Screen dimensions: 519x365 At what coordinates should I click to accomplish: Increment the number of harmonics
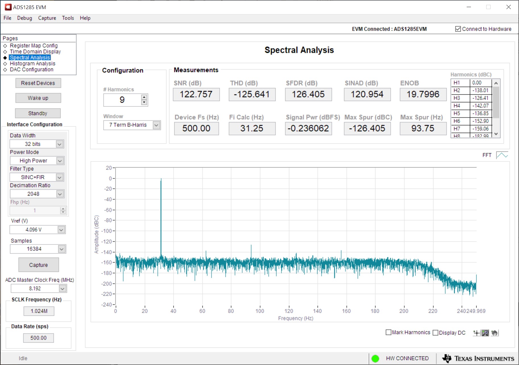144,97
